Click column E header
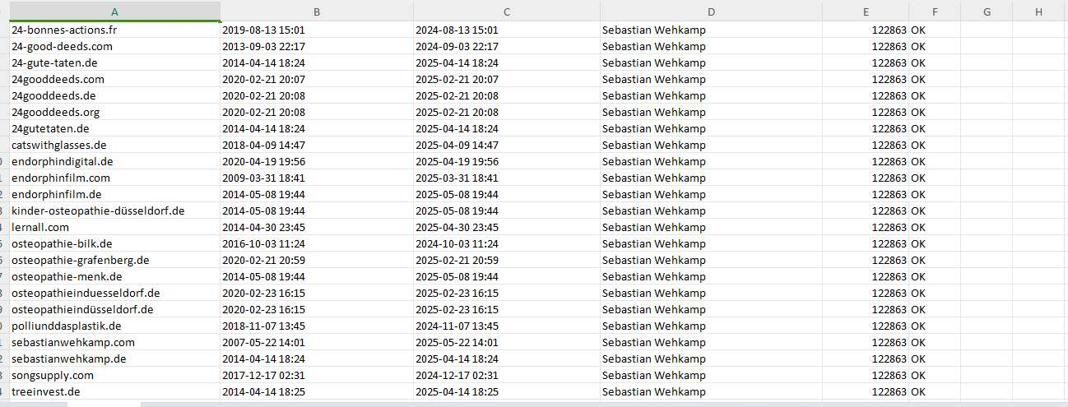1068x407 pixels. click(x=866, y=12)
